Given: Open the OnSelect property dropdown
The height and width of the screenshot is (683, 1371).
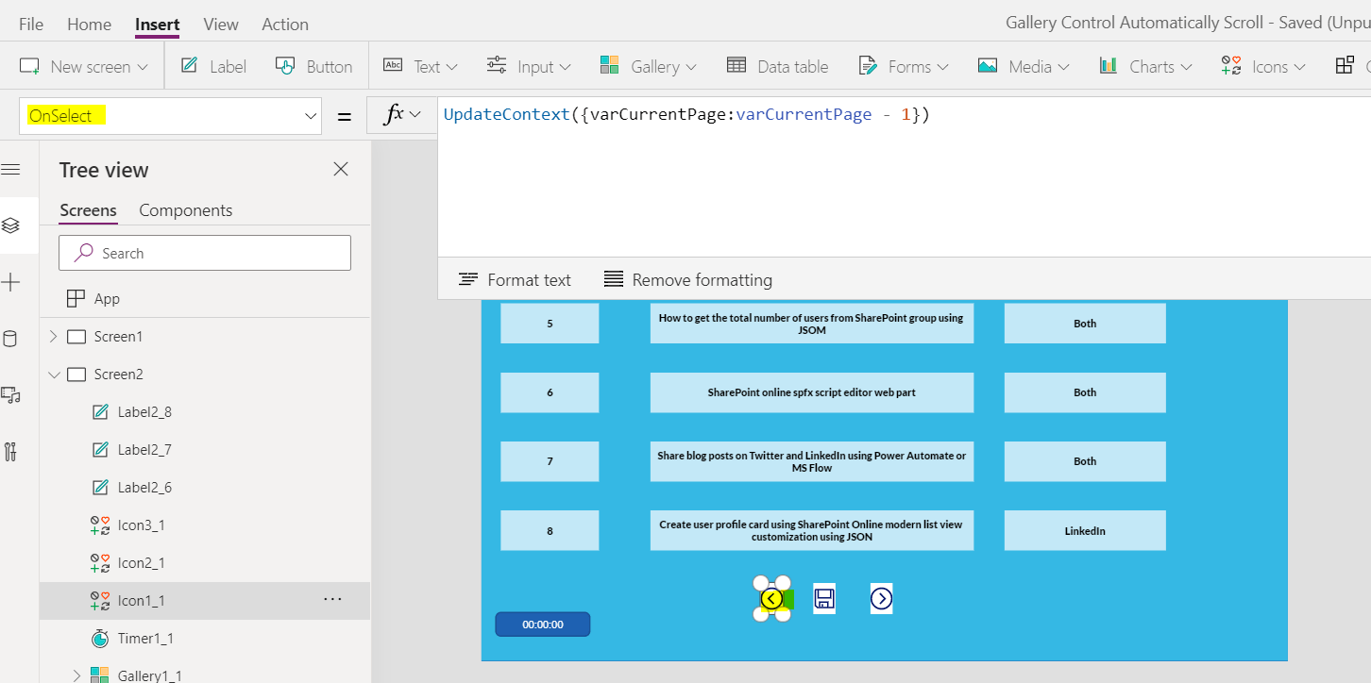Looking at the screenshot, I should (310, 113).
